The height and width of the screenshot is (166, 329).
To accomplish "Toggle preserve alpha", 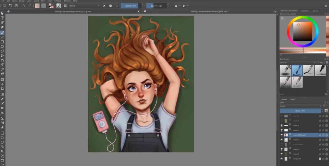I will 111,6.
